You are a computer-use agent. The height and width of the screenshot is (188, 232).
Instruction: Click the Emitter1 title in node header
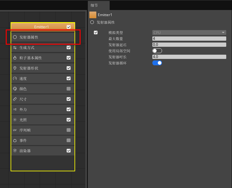(41, 27)
